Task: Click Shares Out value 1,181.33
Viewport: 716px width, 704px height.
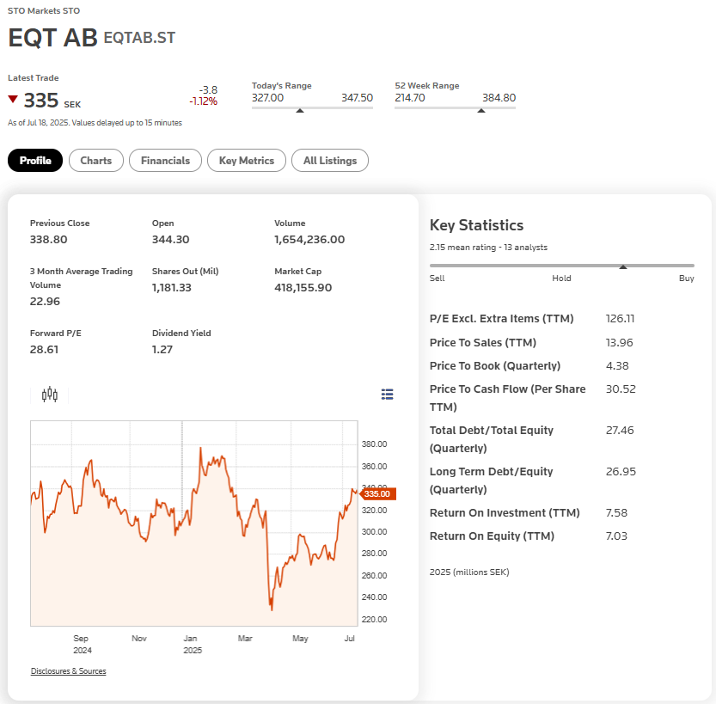Action: pyautogui.click(x=171, y=288)
